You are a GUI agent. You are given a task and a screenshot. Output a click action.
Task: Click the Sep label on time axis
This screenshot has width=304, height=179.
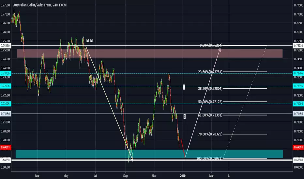click(x=125, y=176)
